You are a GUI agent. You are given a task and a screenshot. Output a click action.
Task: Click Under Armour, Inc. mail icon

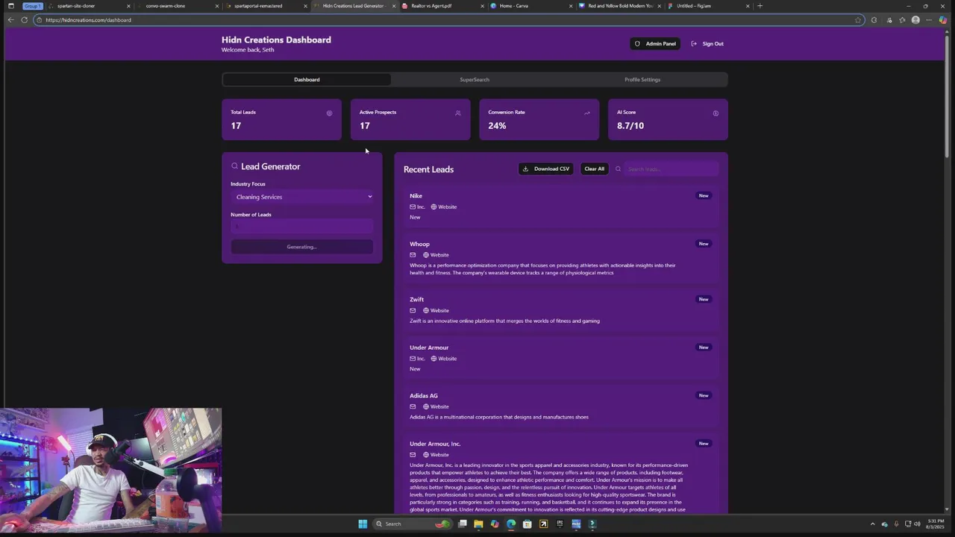point(413,455)
